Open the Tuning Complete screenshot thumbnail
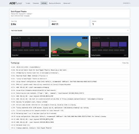The width and height of the screenshot is (139, 134). [109, 47]
